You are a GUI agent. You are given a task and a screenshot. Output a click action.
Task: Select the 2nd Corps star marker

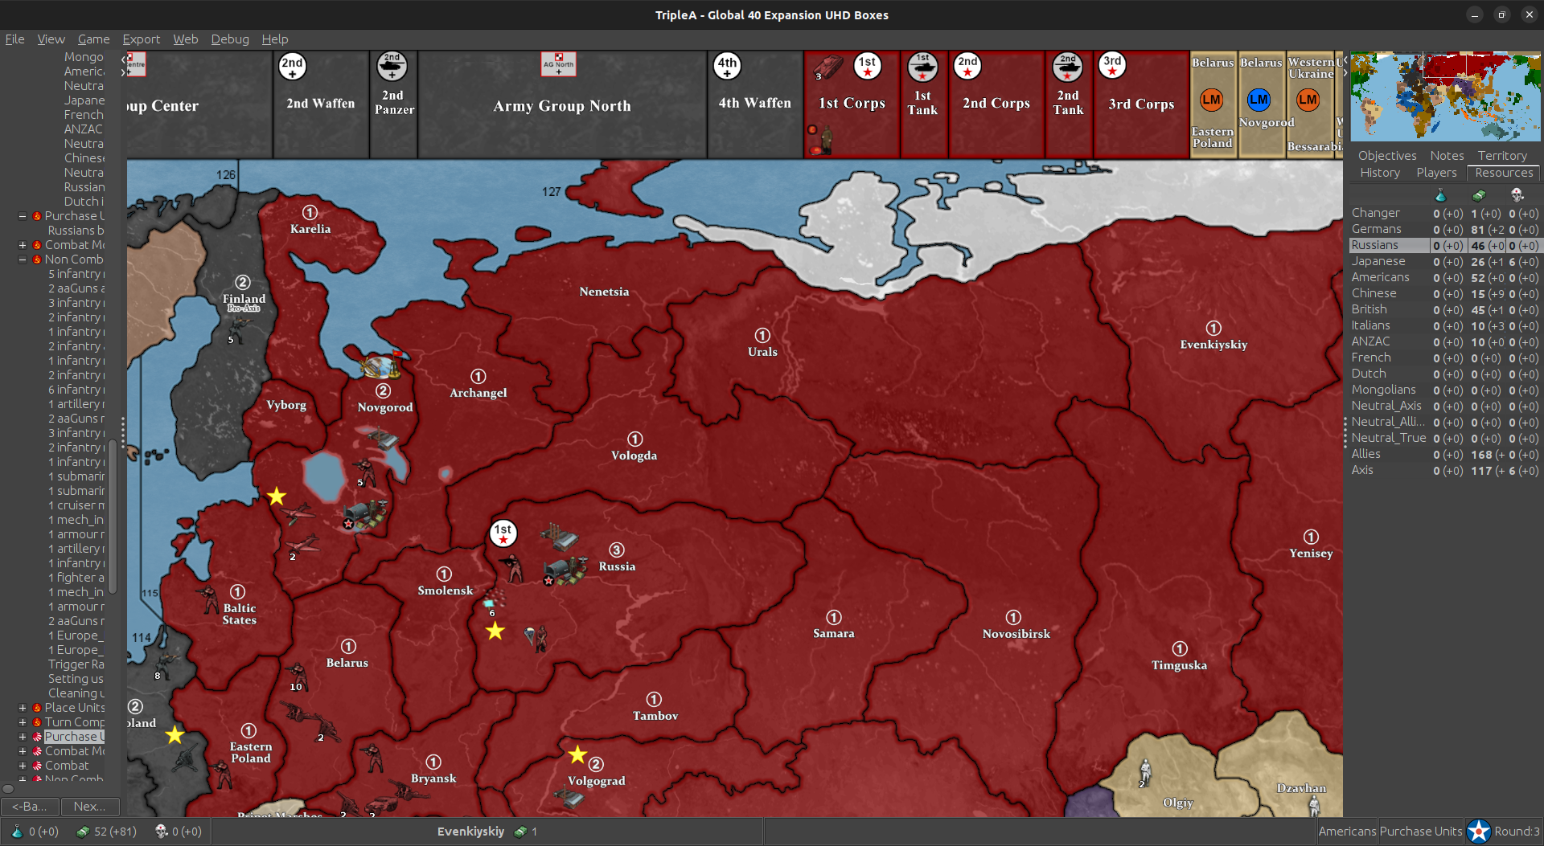tap(967, 66)
